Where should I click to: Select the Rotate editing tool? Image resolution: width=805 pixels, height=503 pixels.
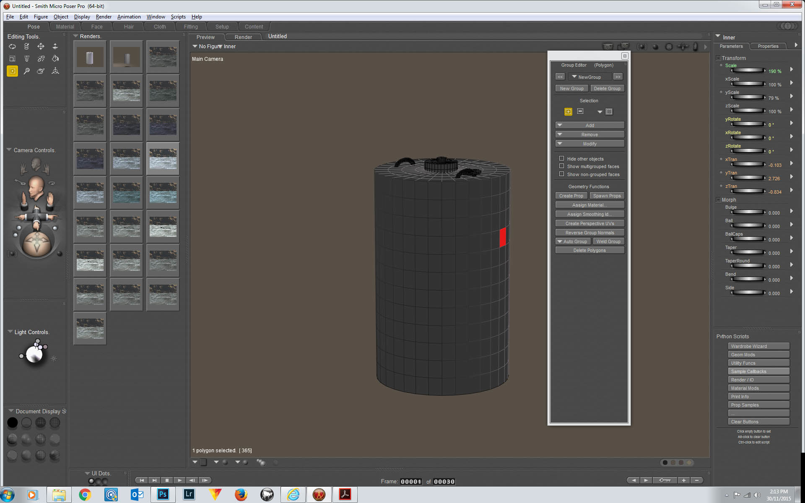[x=12, y=47]
